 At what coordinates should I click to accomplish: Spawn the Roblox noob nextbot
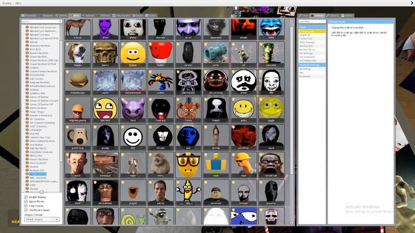point(216,164)
